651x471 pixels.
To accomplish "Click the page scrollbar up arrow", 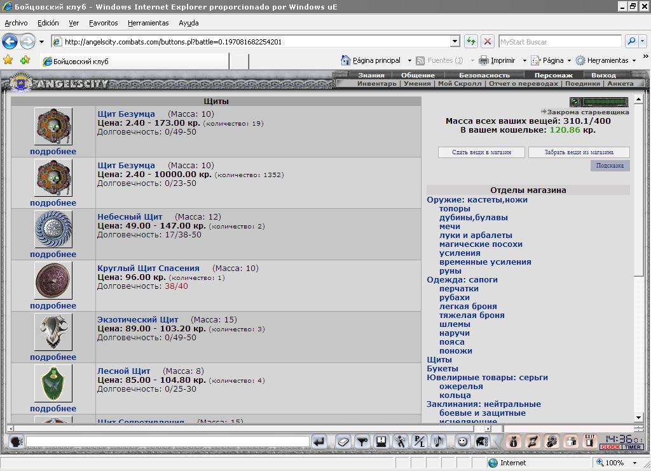I will pyautogui.click(x=638, y=100).
